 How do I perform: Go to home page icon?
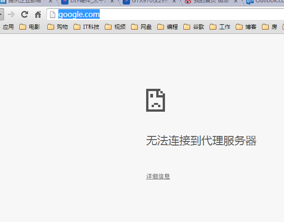point(38,15)
